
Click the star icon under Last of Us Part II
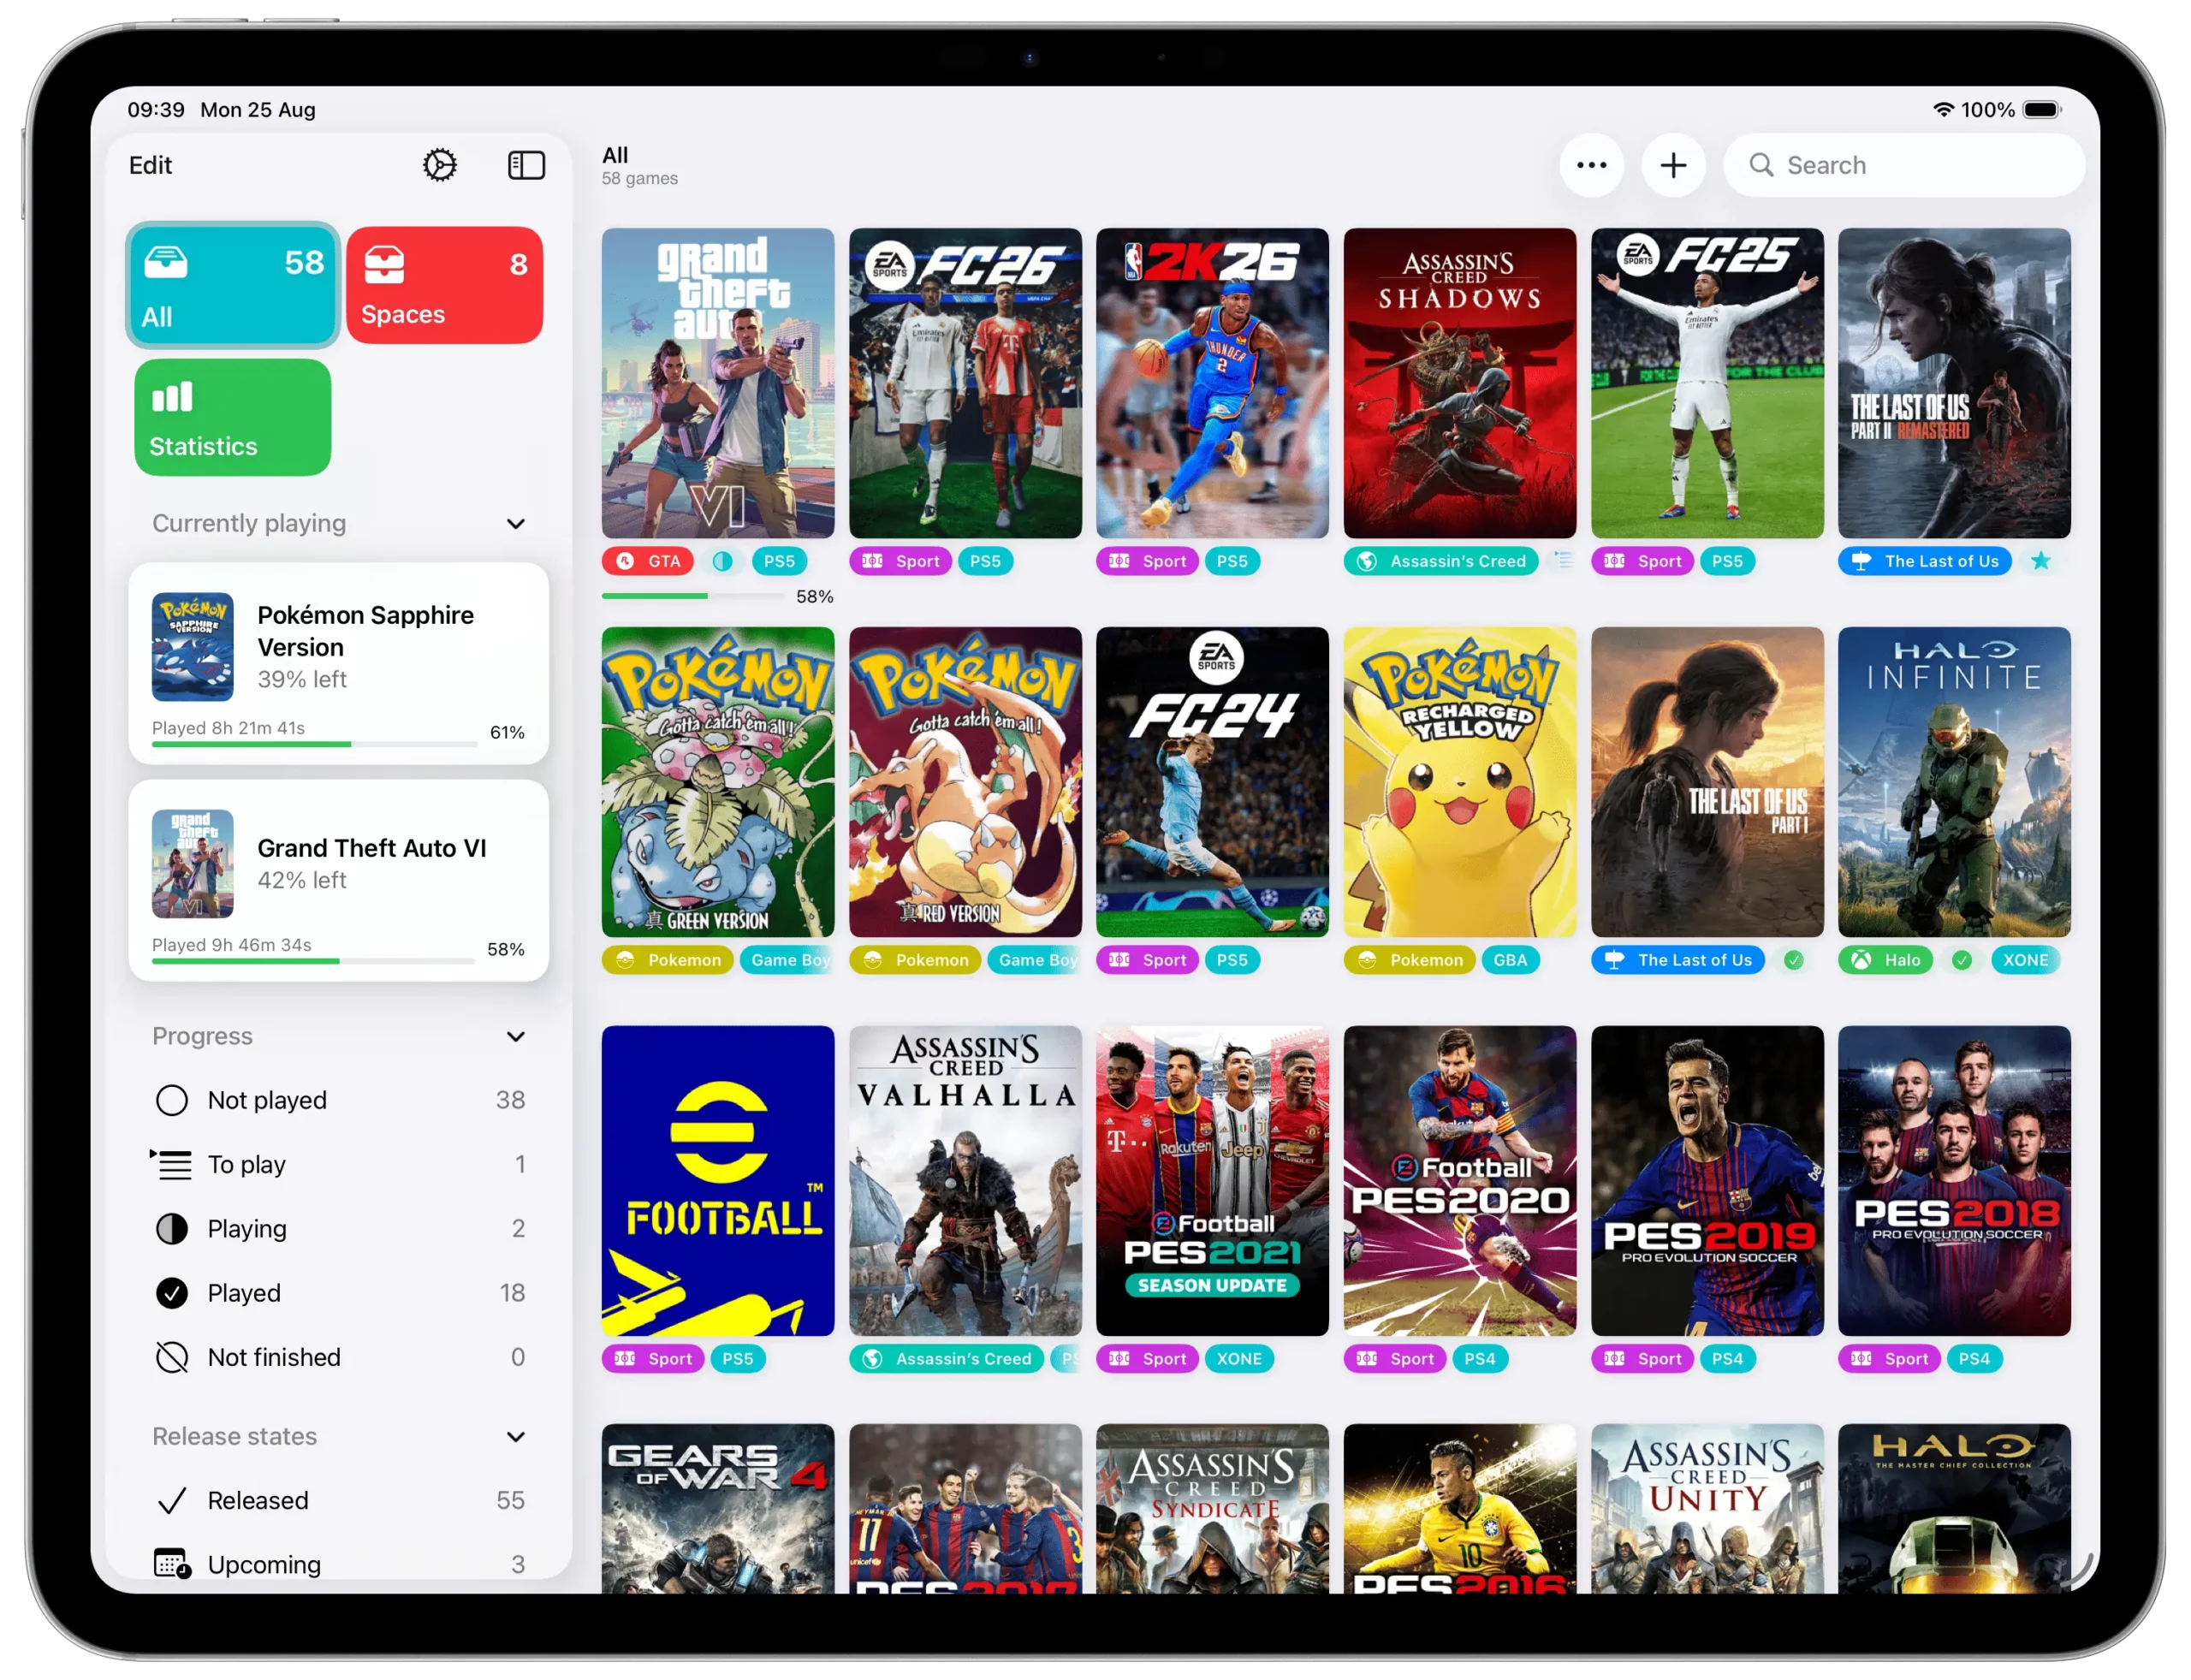[x=2040, y=561]
